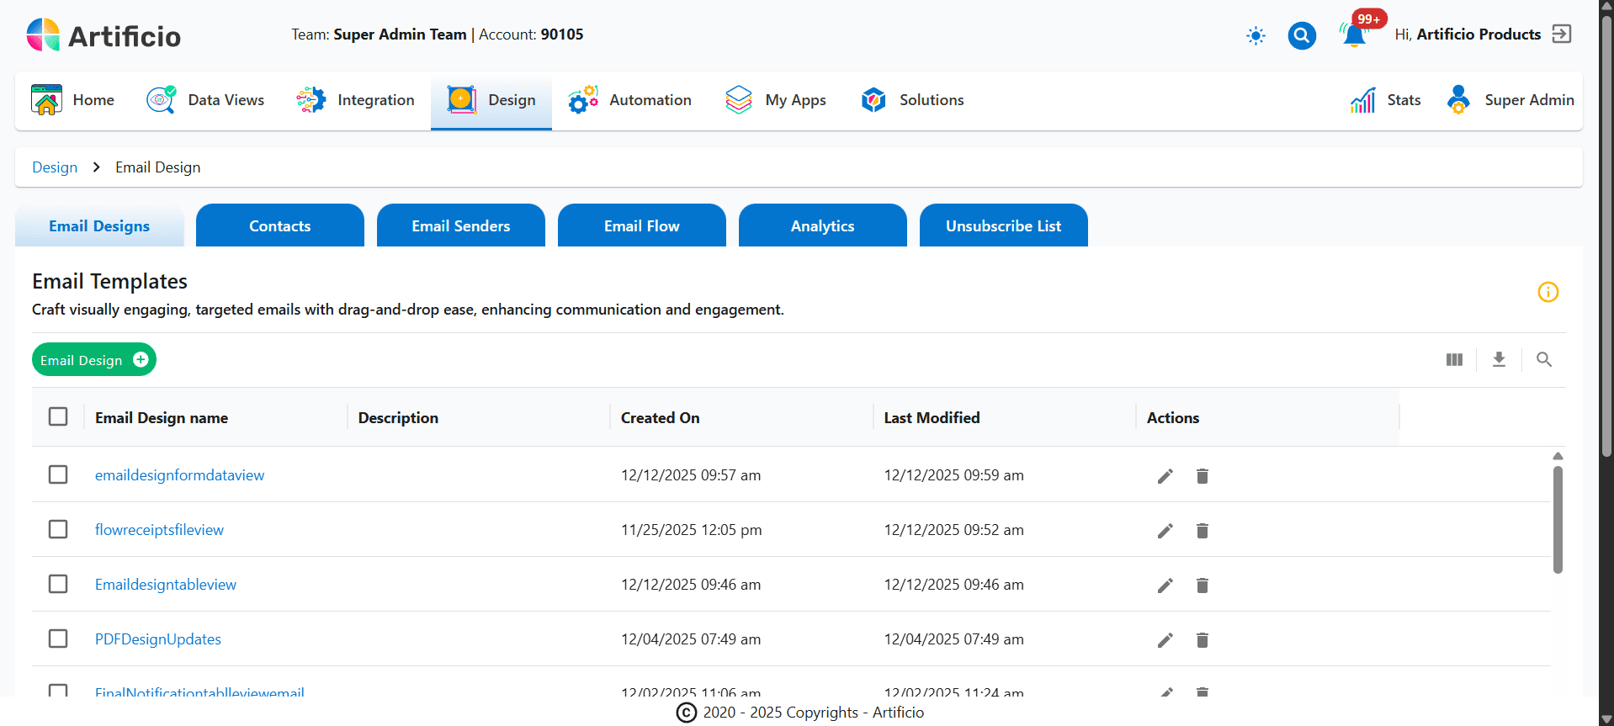This screenshot has height=726, width=1614.
Task: Click the logout icon beside Artificio Products
Action: click(x=1562, y=34)
